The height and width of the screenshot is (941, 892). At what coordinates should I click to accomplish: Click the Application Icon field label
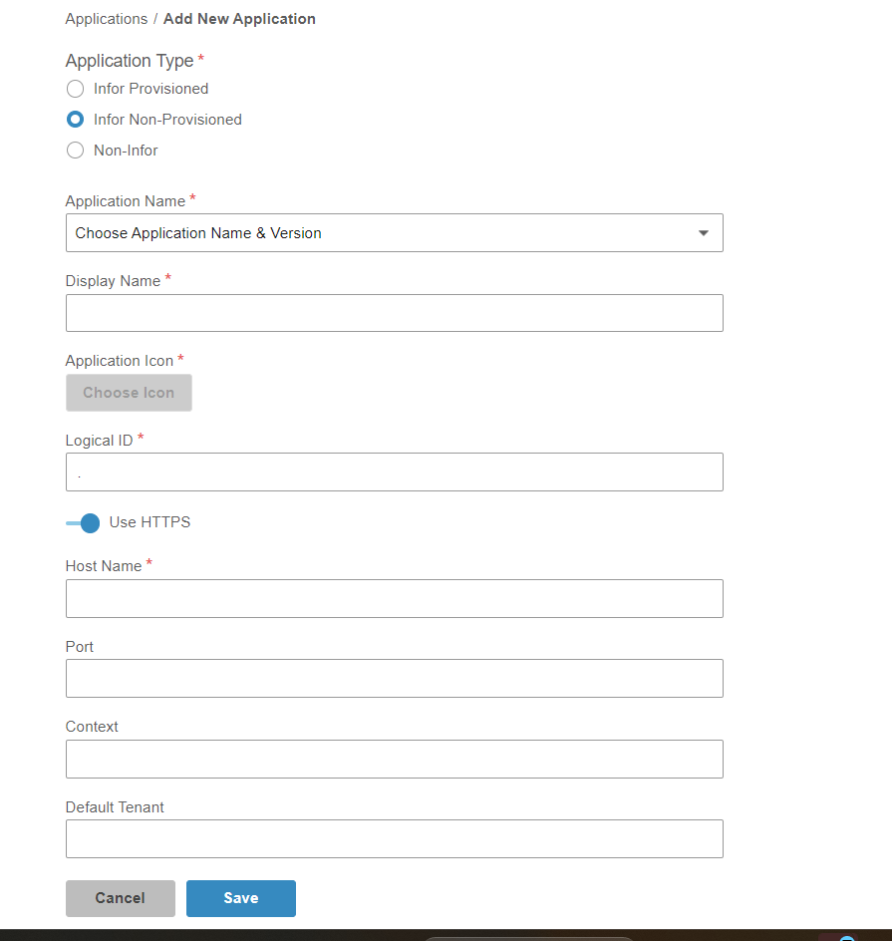(120, 361)
